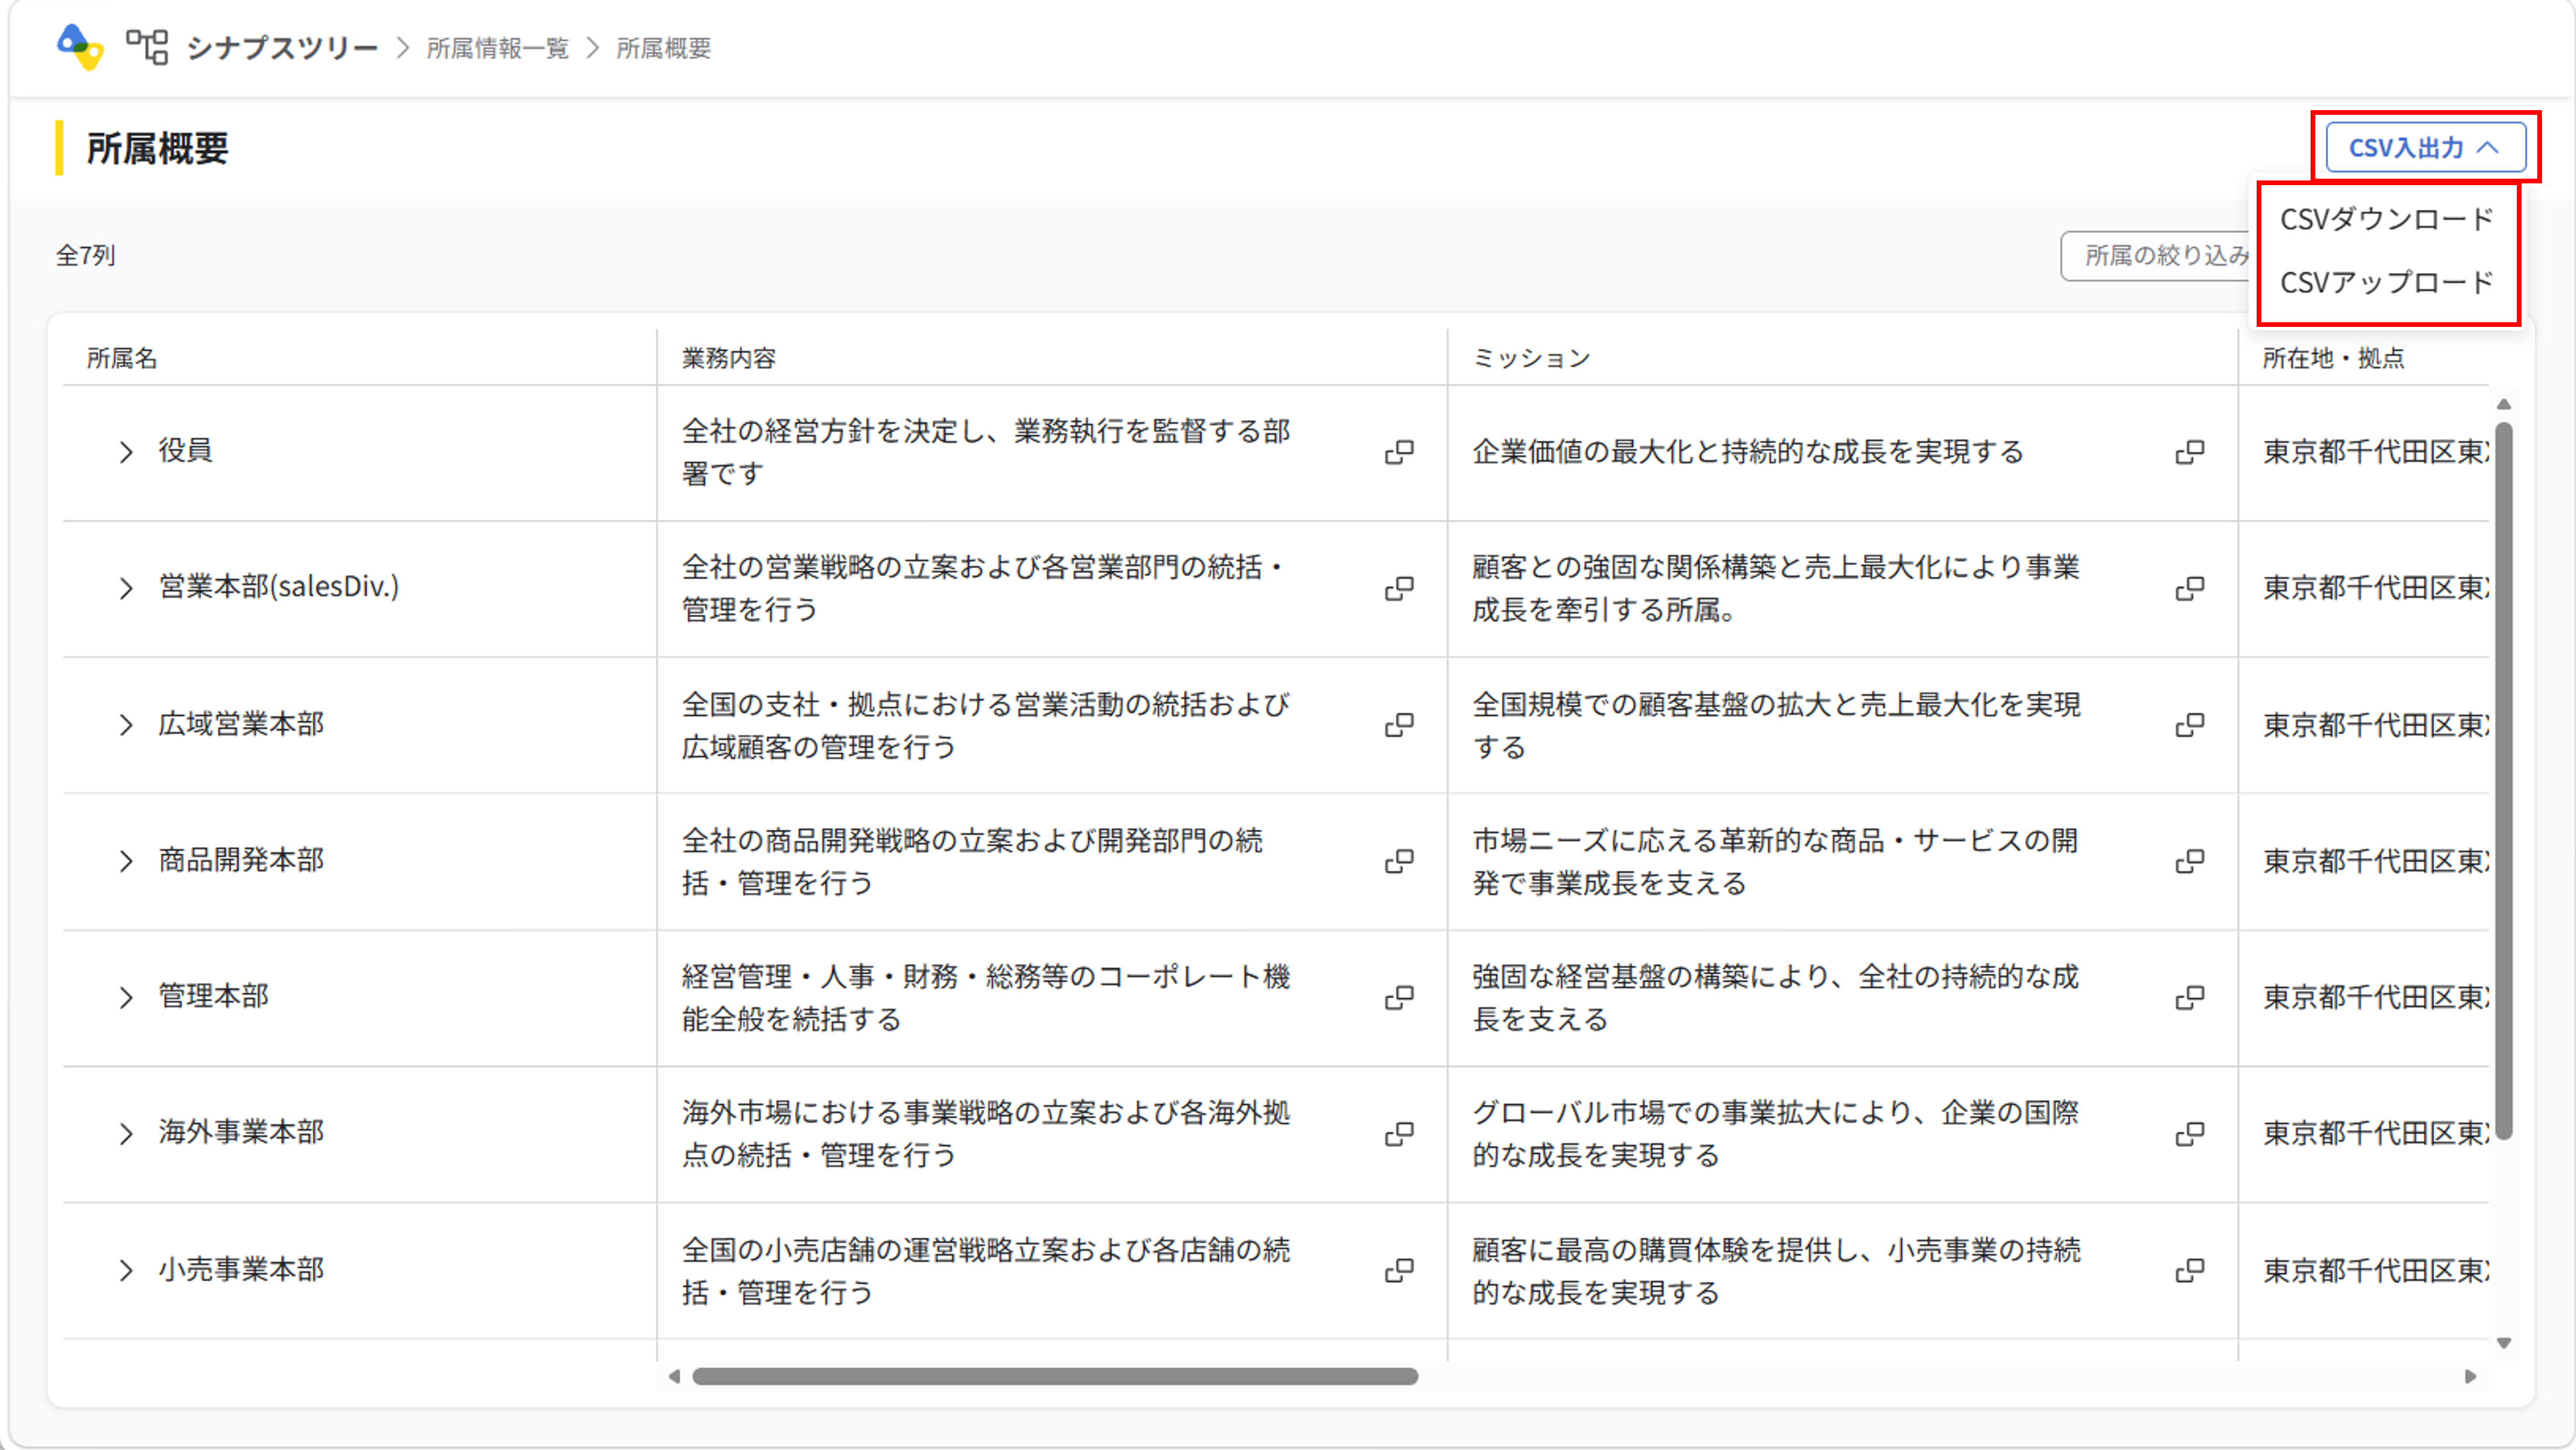Viewport: 2576px width, 1450px height.
Task: Click the 役員 department name
Action: pyautogui.click(x=185, y=451)
